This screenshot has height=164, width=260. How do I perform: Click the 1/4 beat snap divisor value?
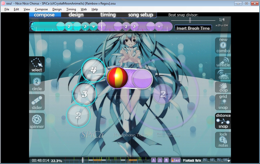pos(222,20)
